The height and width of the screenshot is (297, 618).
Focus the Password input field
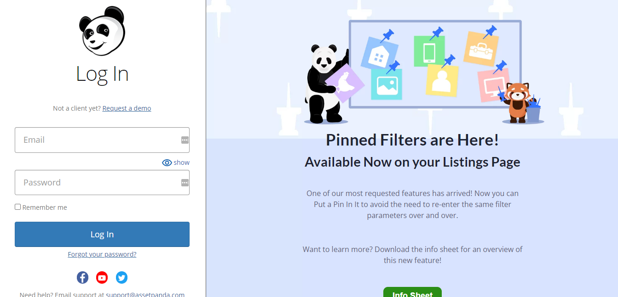[x=102, y=183]
